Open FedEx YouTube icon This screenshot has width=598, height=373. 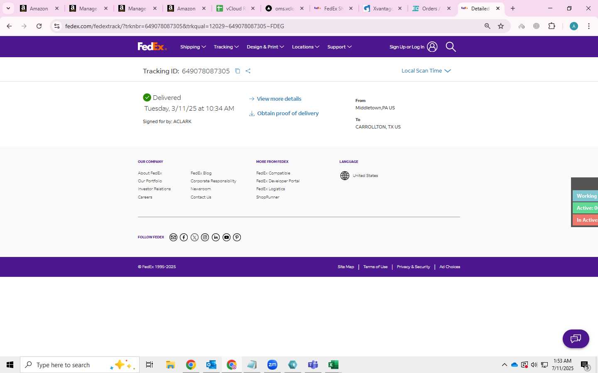[227, 237]
